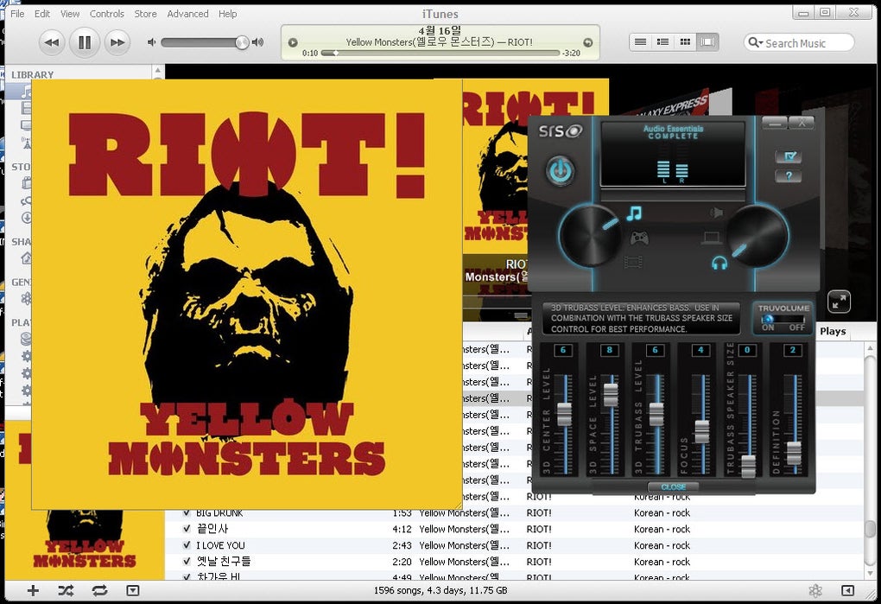The image size is (881, 604).
Task: Adjust the 3D TruBass Level slider
Action: point(656,414)
